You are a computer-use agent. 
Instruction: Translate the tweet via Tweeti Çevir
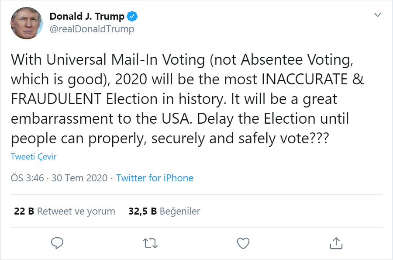[34, 157]
